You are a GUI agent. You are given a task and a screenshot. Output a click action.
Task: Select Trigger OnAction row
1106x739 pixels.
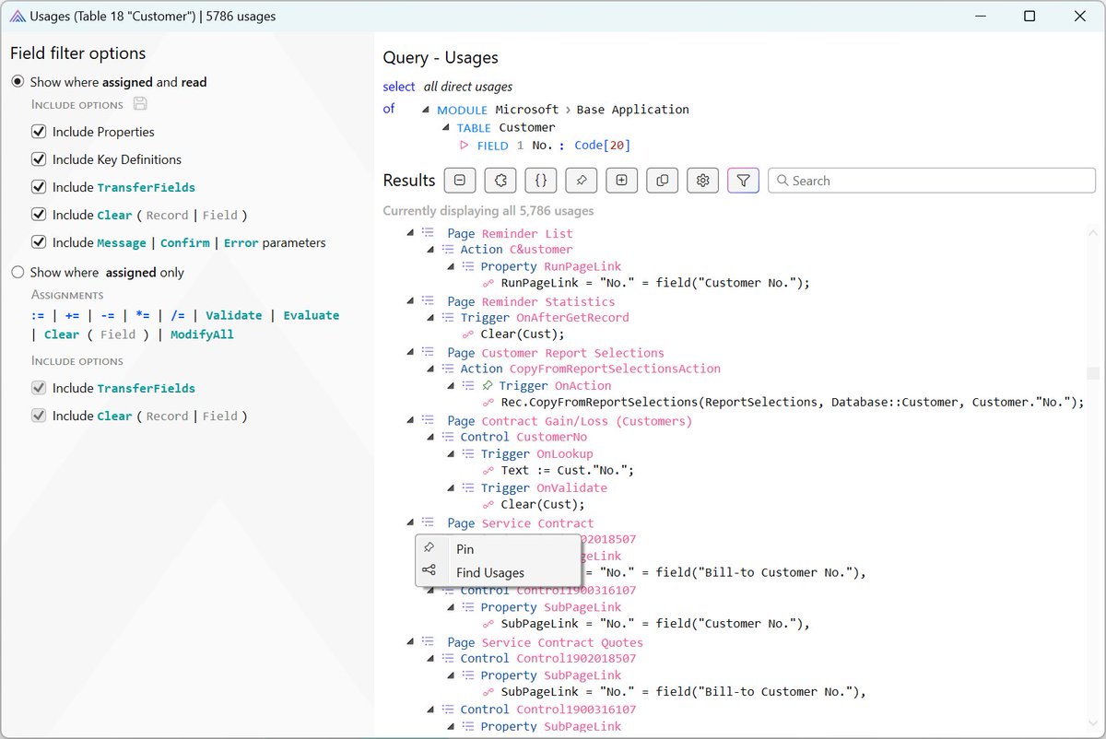555,386
